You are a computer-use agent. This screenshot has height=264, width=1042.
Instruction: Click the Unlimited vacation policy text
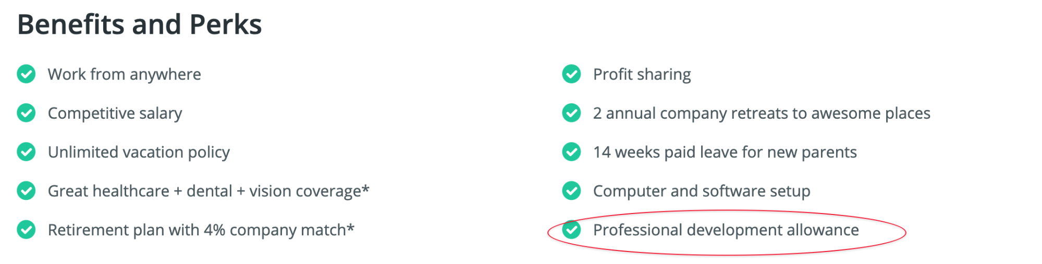coord(139,153)
